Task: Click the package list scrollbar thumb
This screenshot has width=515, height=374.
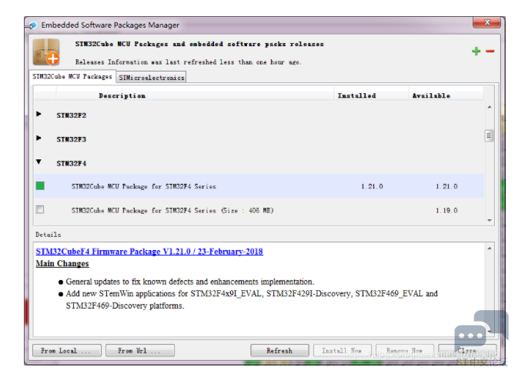Action: pyautogui.click(x=489, y=135)
